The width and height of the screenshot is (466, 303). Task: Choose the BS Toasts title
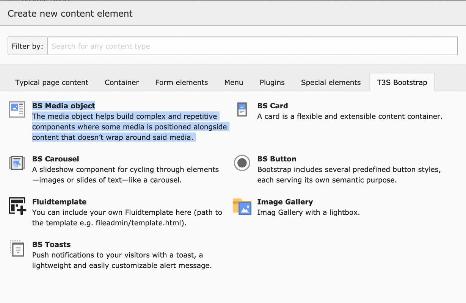coord(52,244)
